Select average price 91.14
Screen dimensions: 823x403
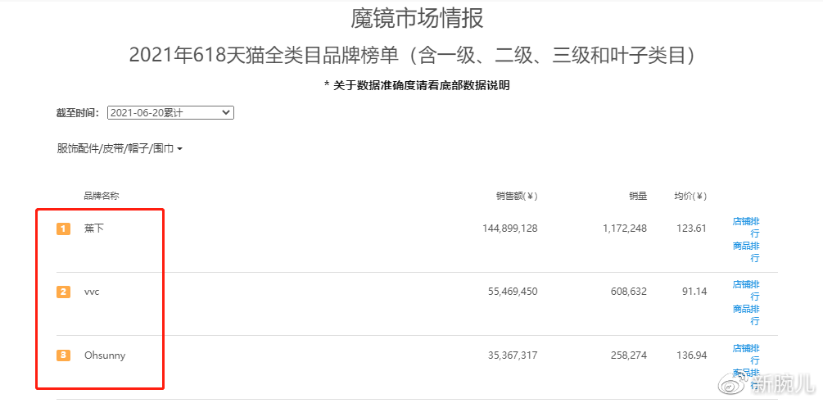click(x=695, y=292)
